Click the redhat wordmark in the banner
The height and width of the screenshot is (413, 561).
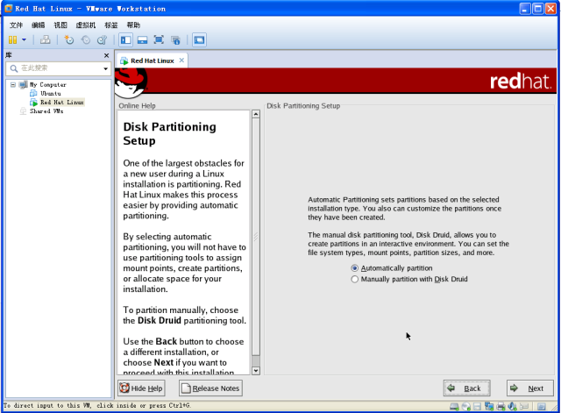pyautogui.click(x=521, y=82)
